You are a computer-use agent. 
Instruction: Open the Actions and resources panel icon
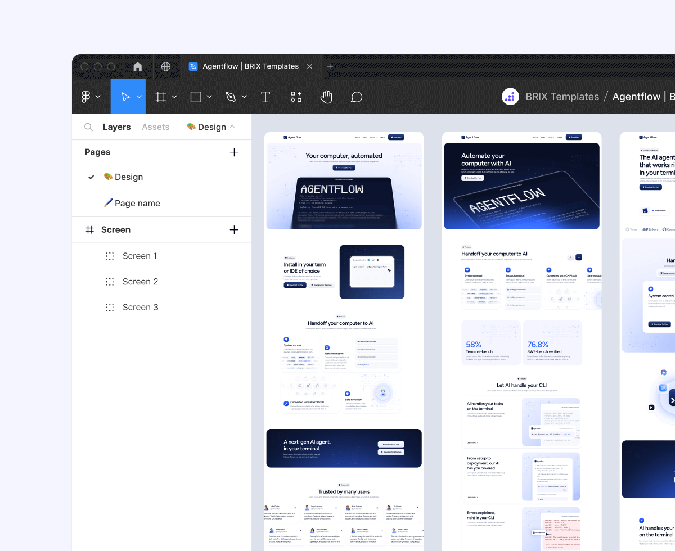click(296, 96)
